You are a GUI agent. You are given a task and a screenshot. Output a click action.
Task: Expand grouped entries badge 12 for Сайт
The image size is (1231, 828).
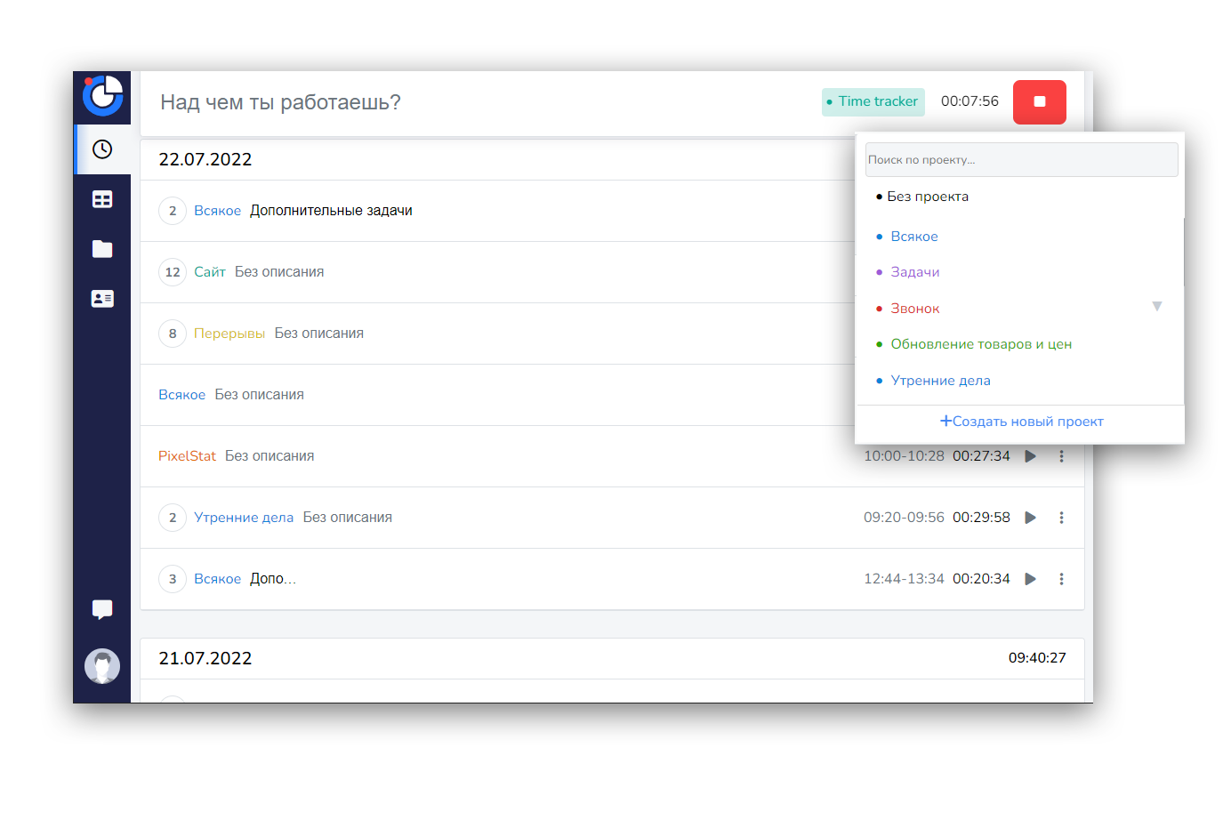point(173,272)
